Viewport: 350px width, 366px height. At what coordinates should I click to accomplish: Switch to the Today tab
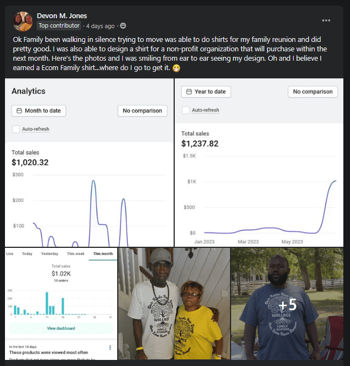(27, 253)
